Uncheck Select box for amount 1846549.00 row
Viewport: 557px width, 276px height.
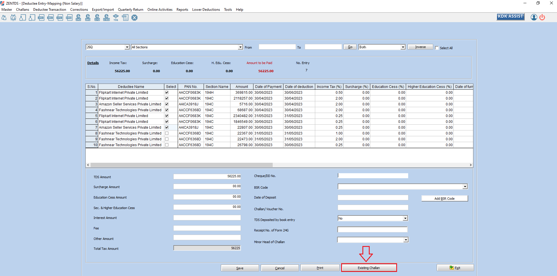[x=167, y=122]
